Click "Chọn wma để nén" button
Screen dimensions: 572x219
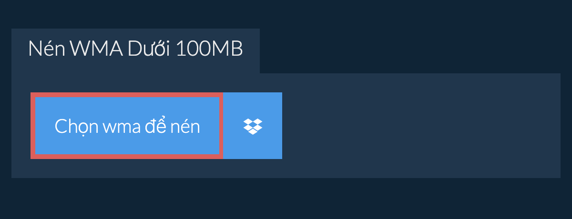click(127, 126)
